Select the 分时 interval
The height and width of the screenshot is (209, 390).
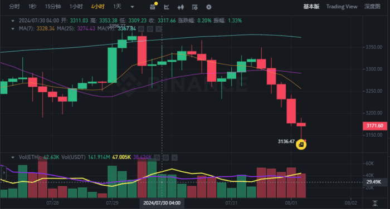click(x=14, y=7)
